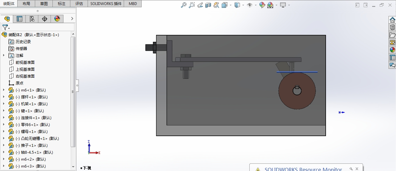Click the feature tree vertical scrollbar
Screen dimensions: 396x171
[x=73, y=92]
